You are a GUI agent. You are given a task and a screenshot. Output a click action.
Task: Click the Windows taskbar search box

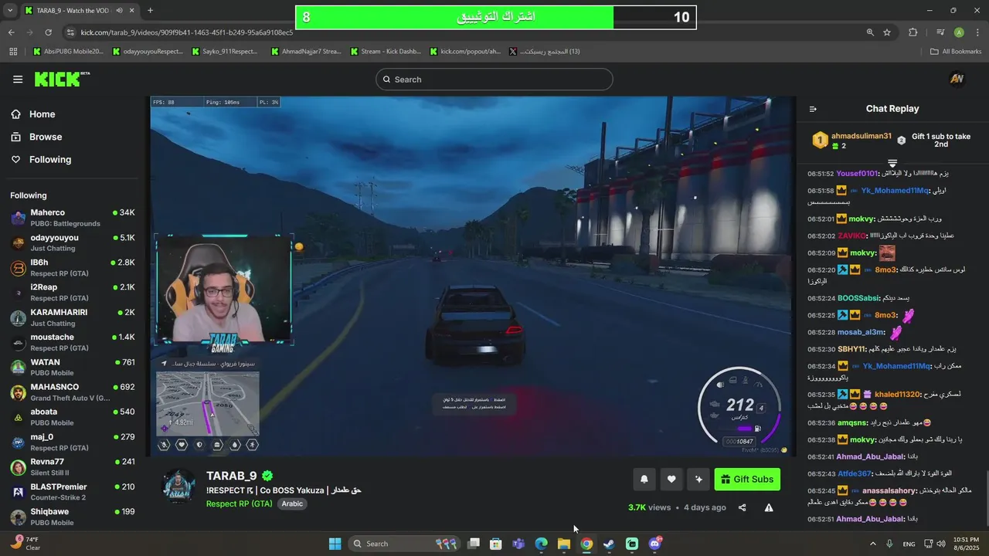[x=403, y=544]
